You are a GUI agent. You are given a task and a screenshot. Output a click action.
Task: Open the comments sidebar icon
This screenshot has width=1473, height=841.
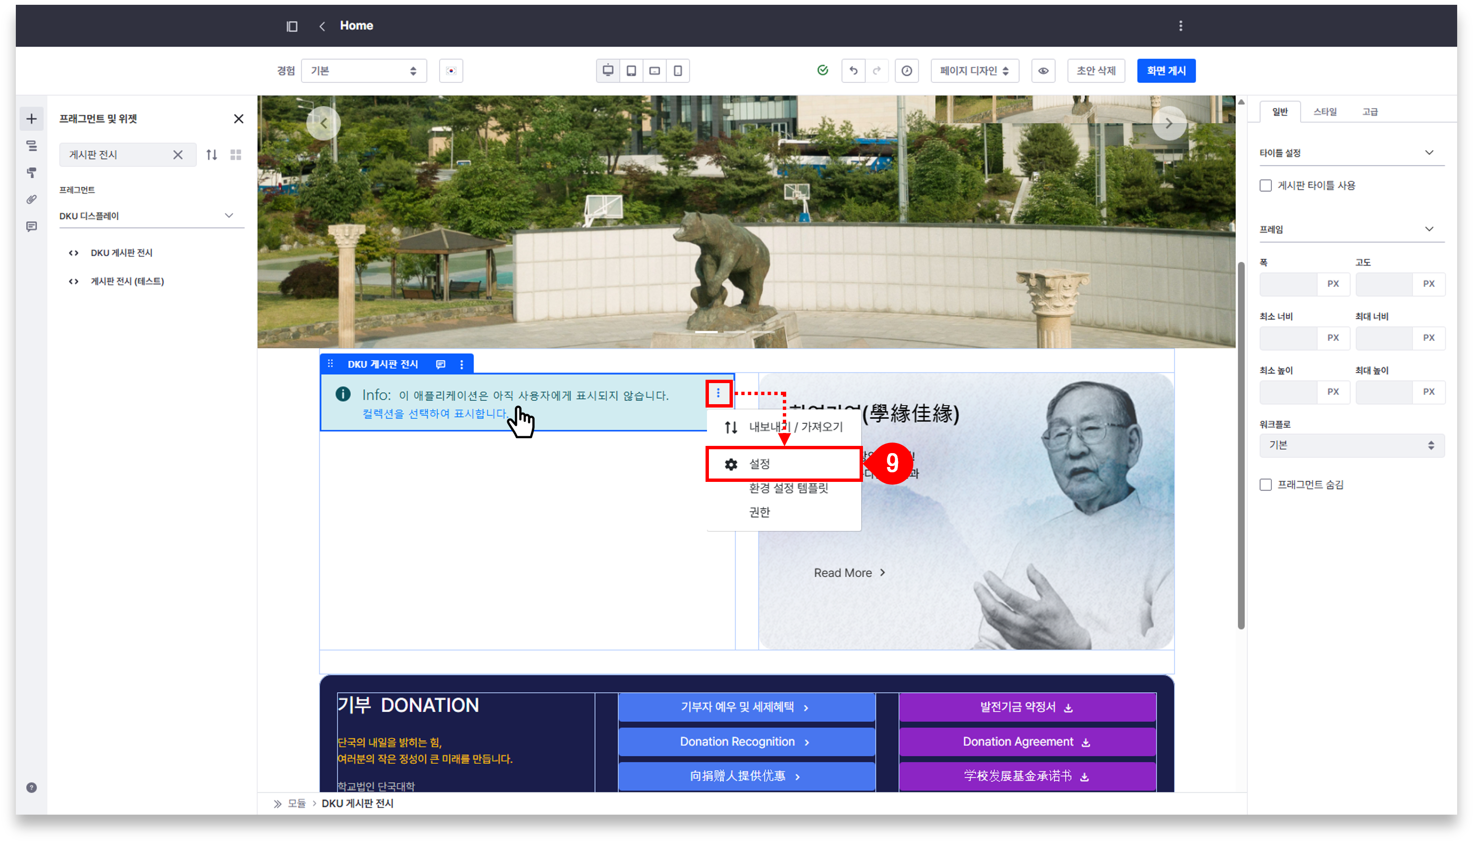coord(31,226)
